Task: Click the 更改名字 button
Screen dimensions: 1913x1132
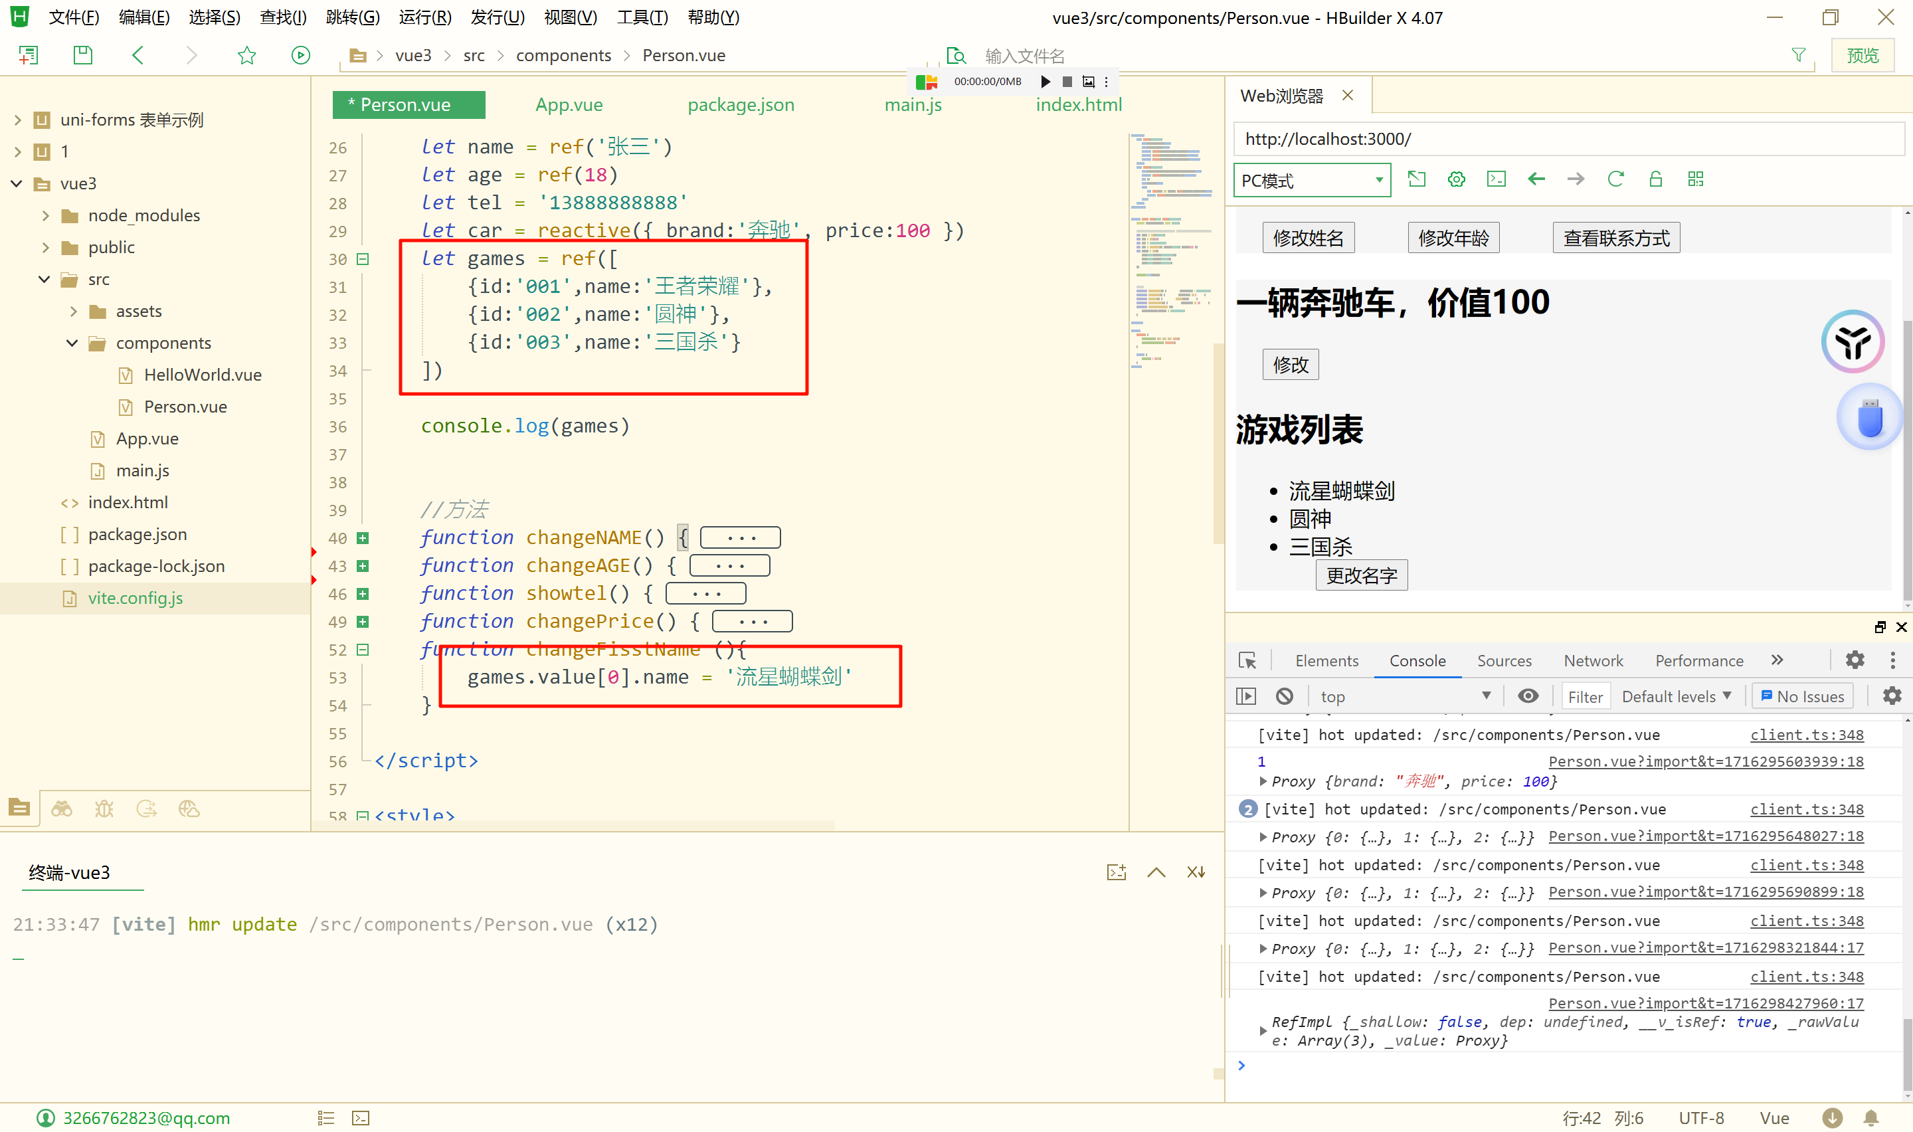Action: point(1361,575)
